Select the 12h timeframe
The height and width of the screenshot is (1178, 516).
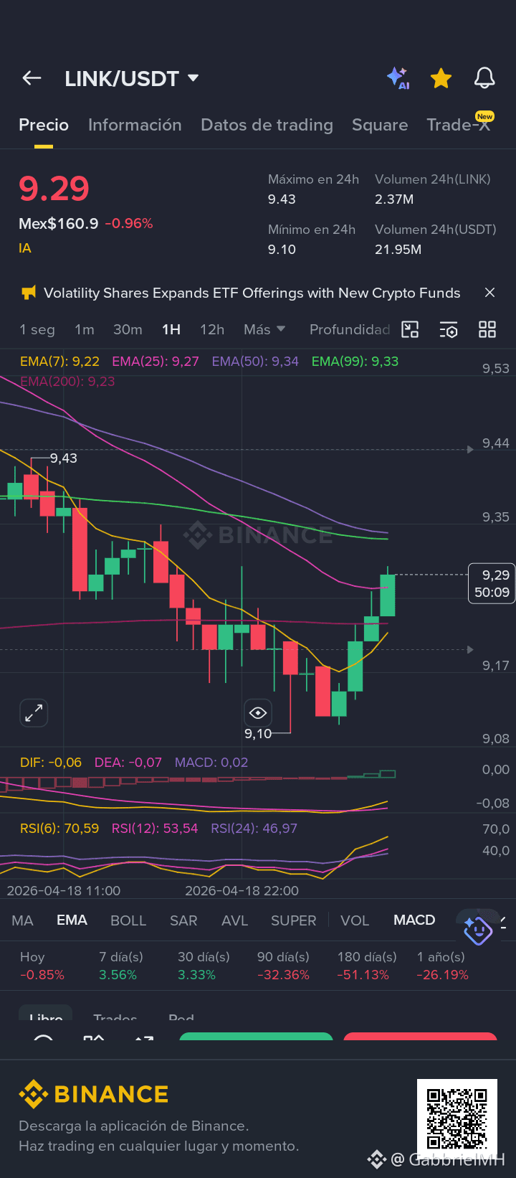point(212,330)
